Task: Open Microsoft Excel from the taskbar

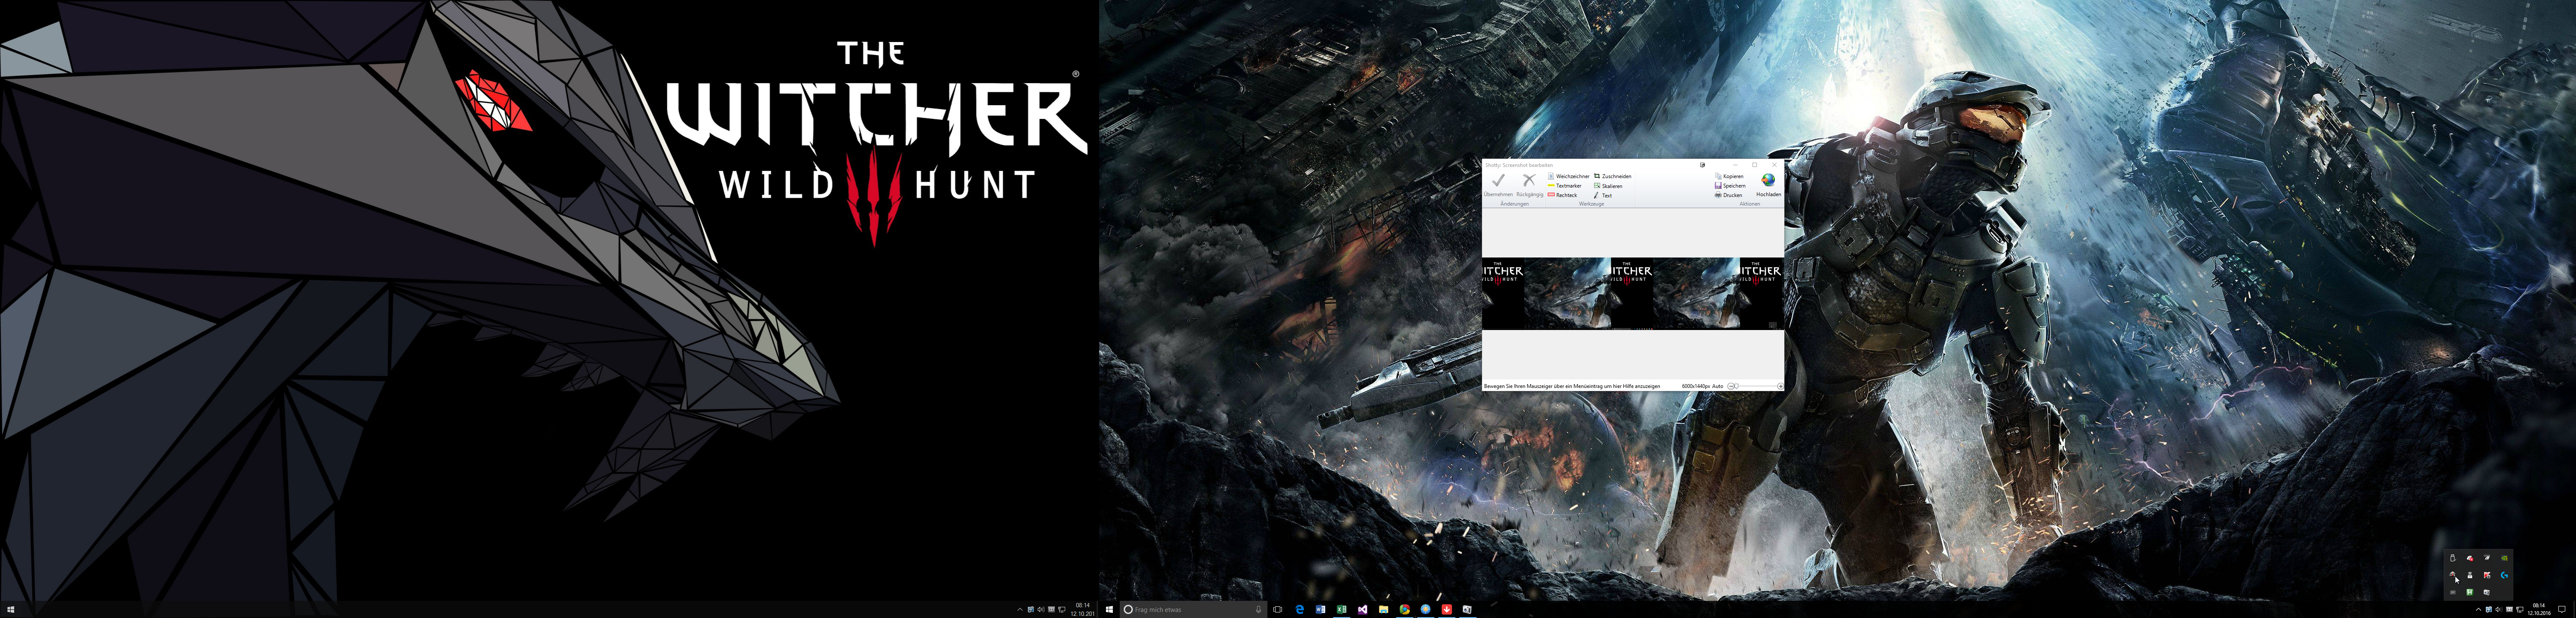Action: (1342, 609)
